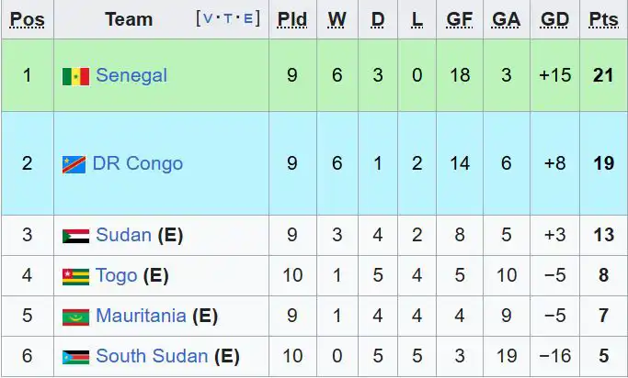Click the Senegal flag icon
This screenshot has height=378, width=628.
click(x=76, y=76)
